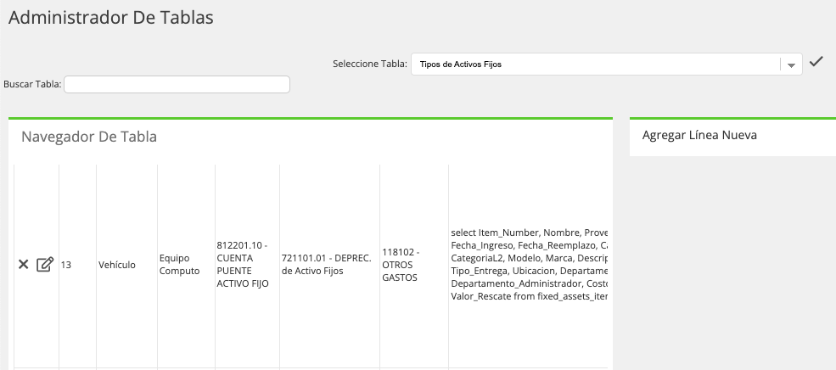The height and width of the screenshot is (370, 836).
Task: Edit the Vehículo row with pencil icon
Action: (45, 265)
